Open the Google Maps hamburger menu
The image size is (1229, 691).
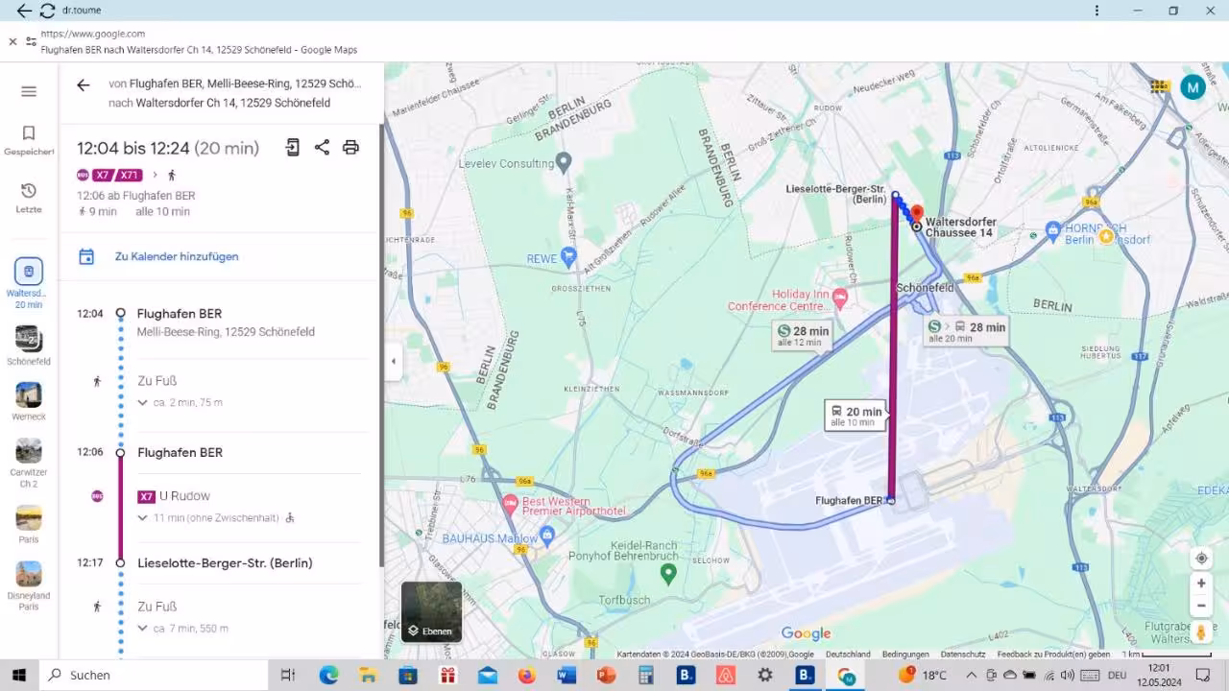[x=29, y=91]
